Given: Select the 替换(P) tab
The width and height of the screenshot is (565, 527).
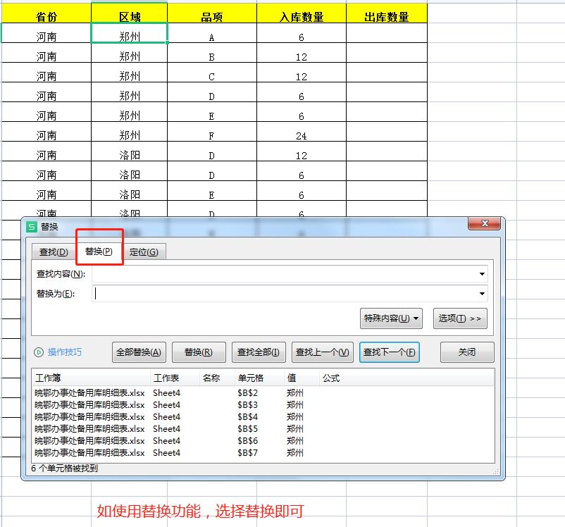Looking at the screenshot, I should click(x=99, y=252).
